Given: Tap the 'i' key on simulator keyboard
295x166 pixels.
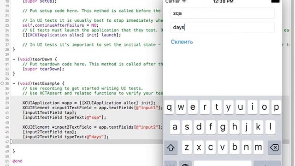Looking at the screenshot, I should pos(253,107).
